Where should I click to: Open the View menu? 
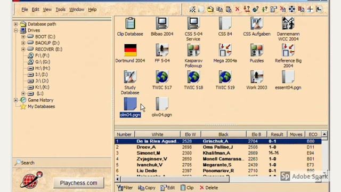click(47, 10)
